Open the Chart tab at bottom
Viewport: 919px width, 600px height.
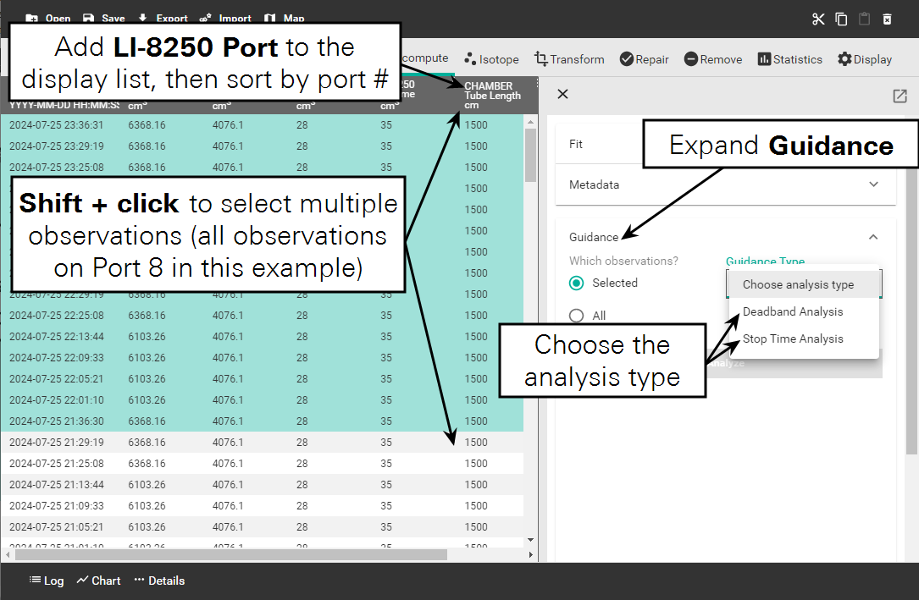coord(98,581)
